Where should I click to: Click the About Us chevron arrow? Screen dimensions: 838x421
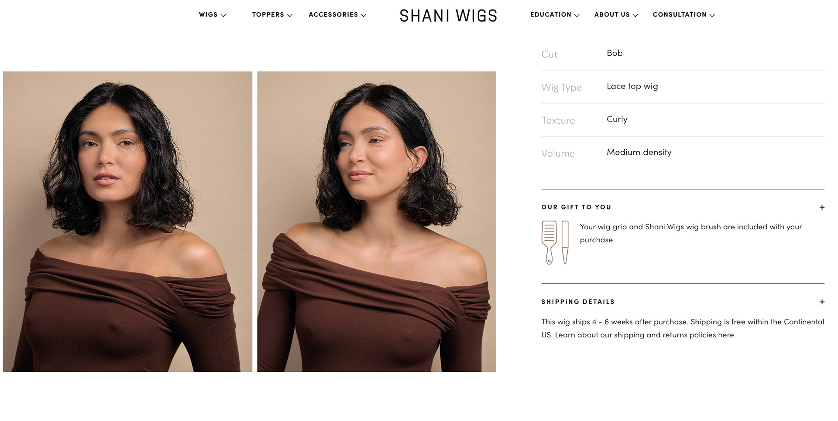click(x=635, y=15)
